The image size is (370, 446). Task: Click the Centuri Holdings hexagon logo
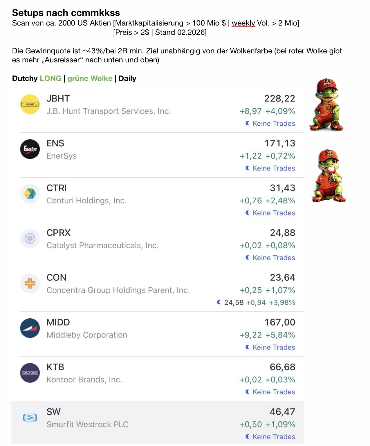pyautogui.click(x=30, y=194)
